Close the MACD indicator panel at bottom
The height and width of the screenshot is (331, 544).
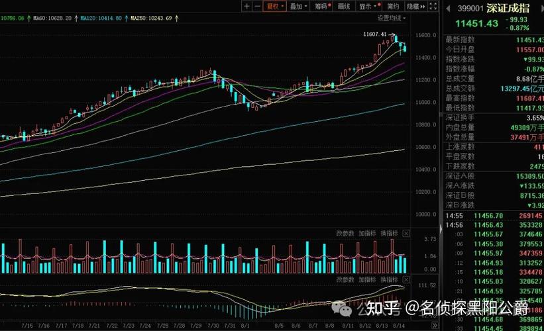pos(406,280)
